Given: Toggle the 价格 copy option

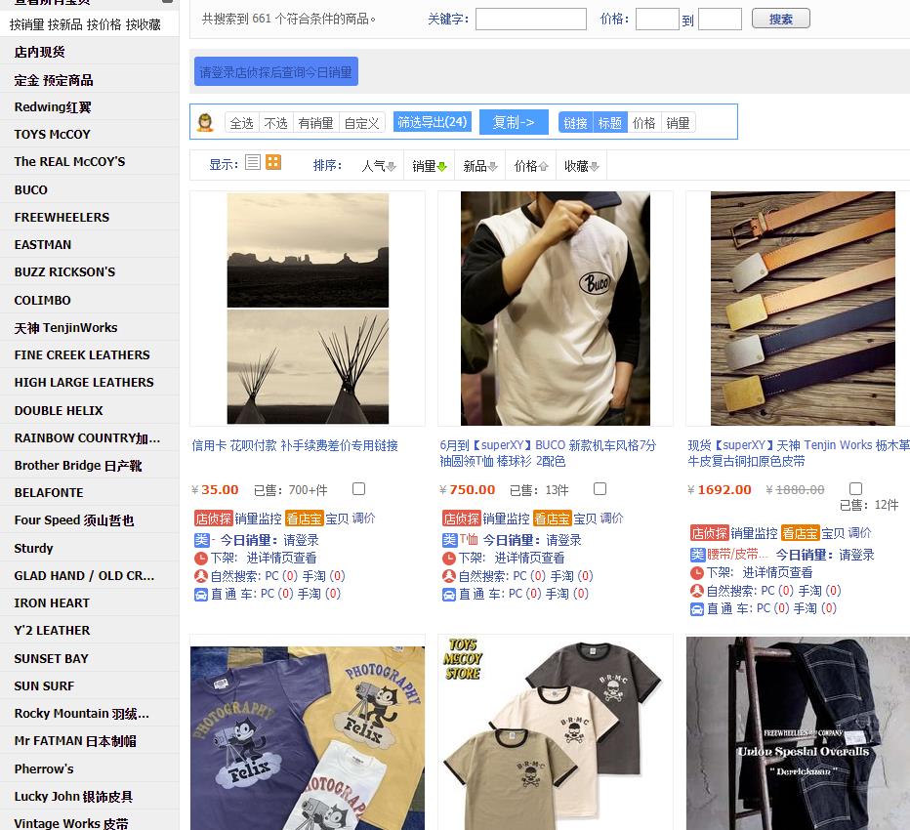Looking at the screenshot, I should click(x=644, y=123).
